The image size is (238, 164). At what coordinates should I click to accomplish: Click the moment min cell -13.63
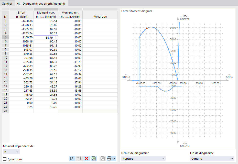[70, 91]
